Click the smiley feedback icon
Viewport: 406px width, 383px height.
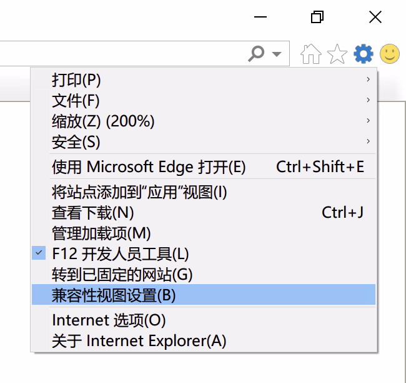(x=390, y=54)
